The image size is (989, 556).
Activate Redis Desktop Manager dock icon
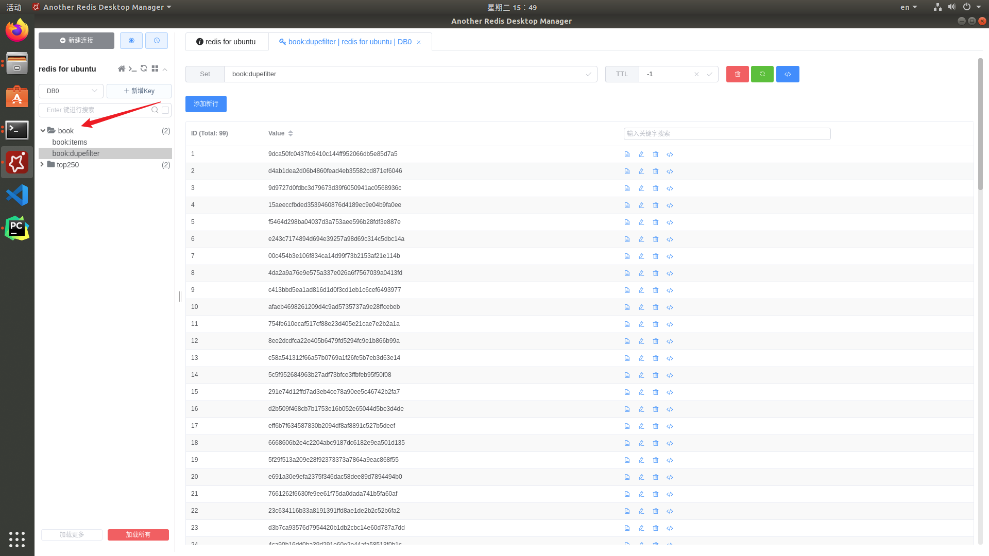coord(17,163)
